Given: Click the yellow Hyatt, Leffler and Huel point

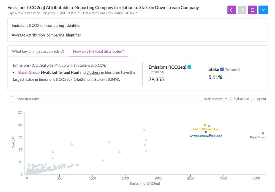Looking at the screenshot, I should pos(205,125).
